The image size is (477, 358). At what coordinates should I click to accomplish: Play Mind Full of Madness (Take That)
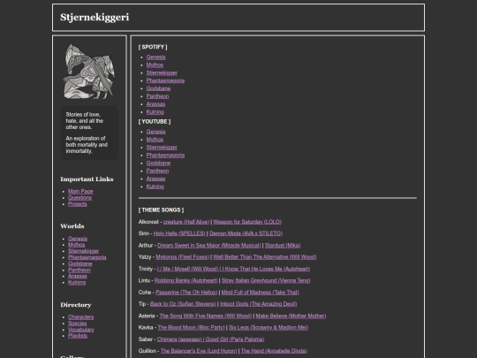point(260,293)
